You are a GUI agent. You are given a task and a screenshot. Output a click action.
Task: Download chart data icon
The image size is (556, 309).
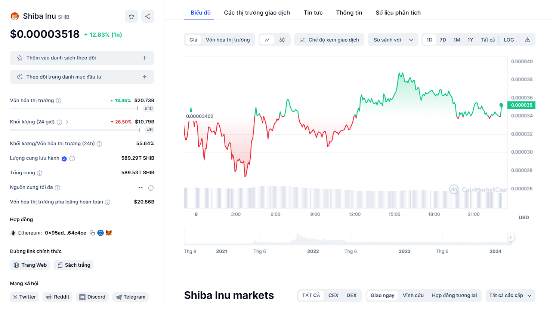[528, 40]
